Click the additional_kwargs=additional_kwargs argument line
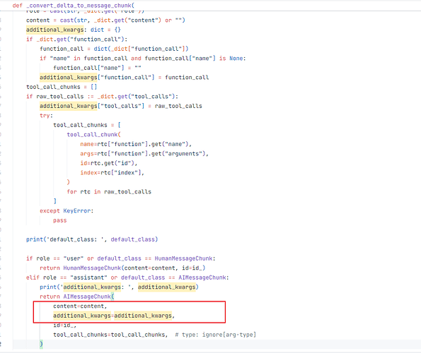421x353 pixels. pos(114,316)
